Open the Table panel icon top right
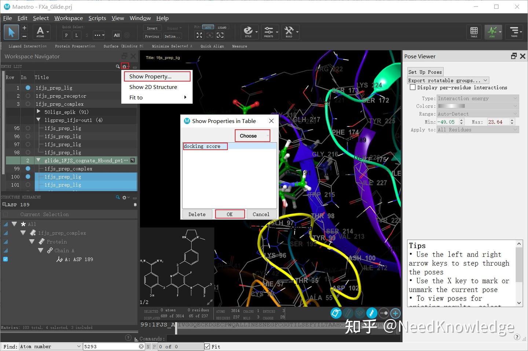 [474, 32]
